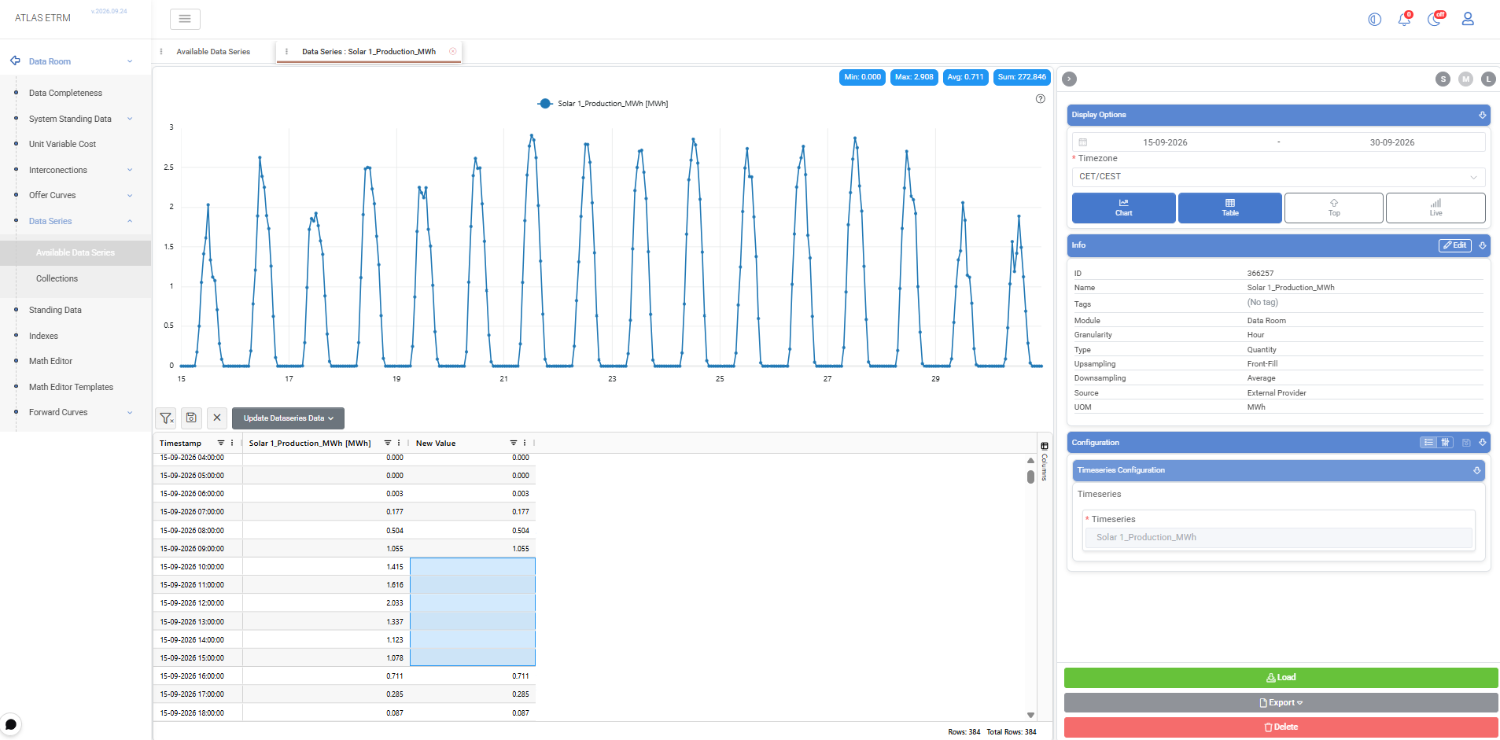Select the S panel size
This screenshot has height=740, width=1500.
click(x=1443, y=79)
